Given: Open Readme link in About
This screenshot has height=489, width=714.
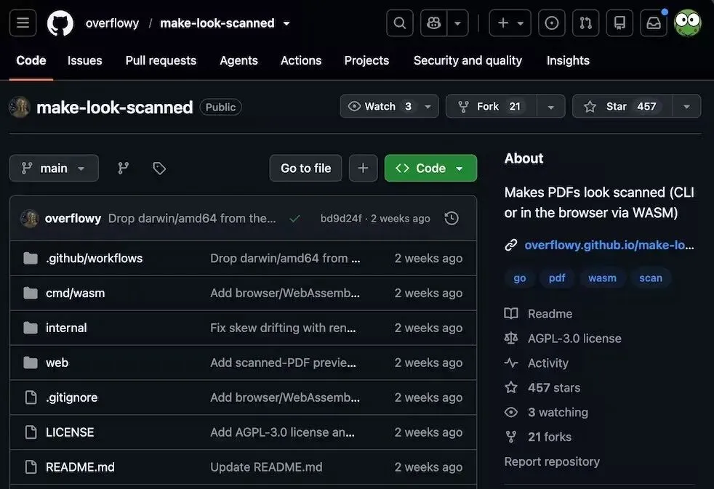Looking at the screenshot, I should [x=550, y=314].
